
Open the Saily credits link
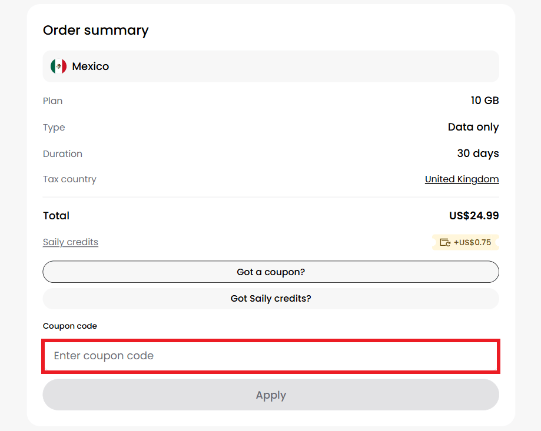[x=70, y=242]
